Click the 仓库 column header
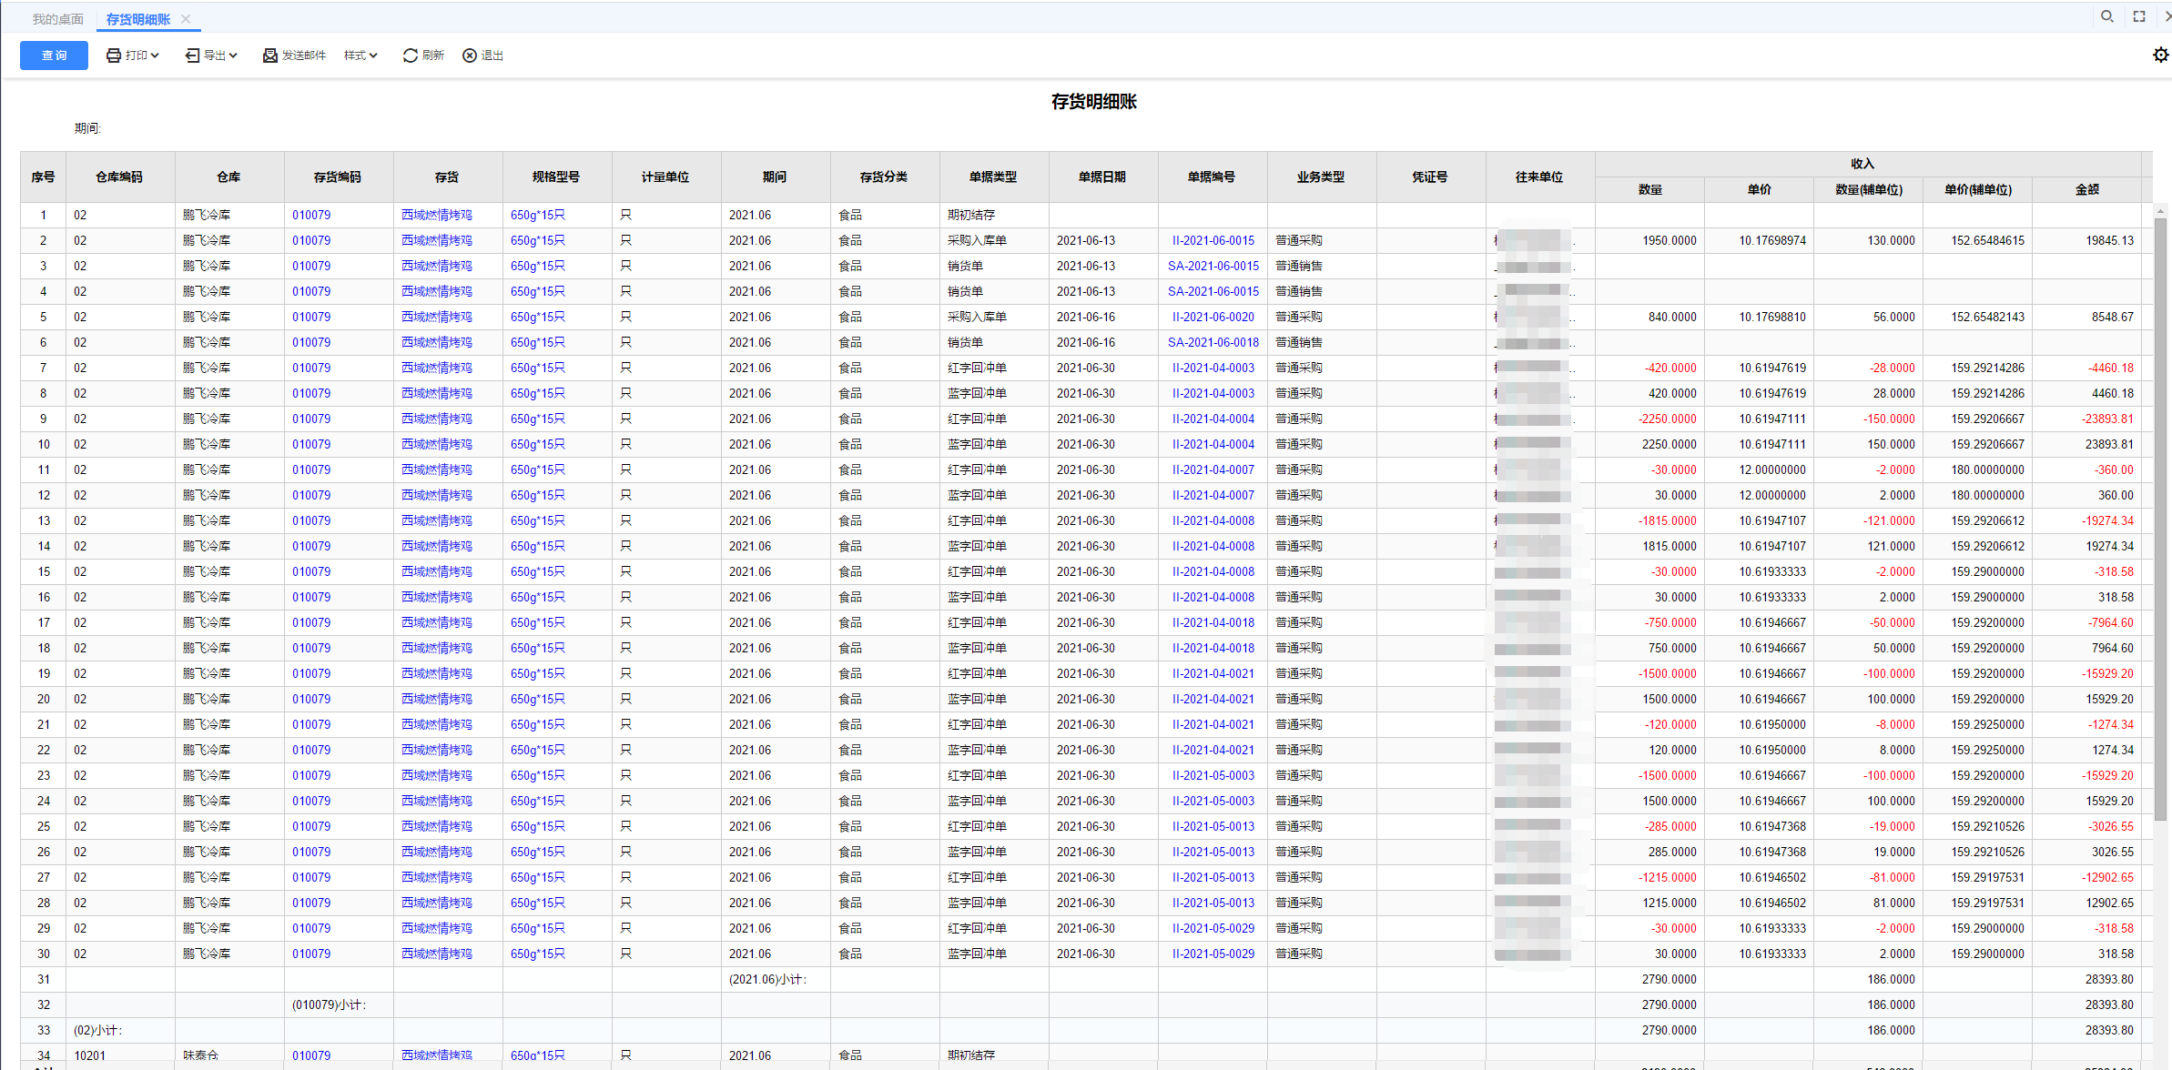Screen dimensions: 2172x1070 pyautogui.click(x=228, y=177)
